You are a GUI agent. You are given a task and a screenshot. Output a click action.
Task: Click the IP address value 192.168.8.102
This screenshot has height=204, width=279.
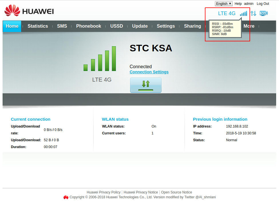pyautogui.click(x=237, y=126)
